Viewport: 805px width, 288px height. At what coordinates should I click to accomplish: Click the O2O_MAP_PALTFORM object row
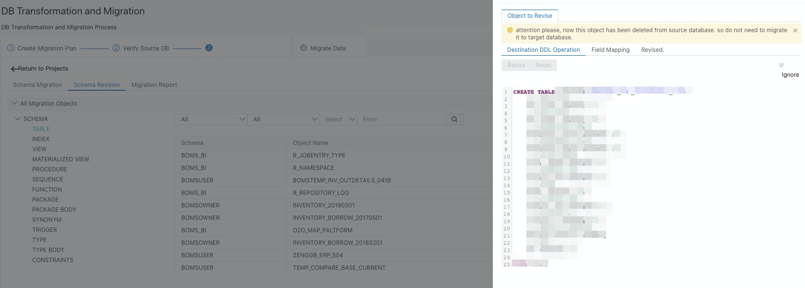pos(334,230)
